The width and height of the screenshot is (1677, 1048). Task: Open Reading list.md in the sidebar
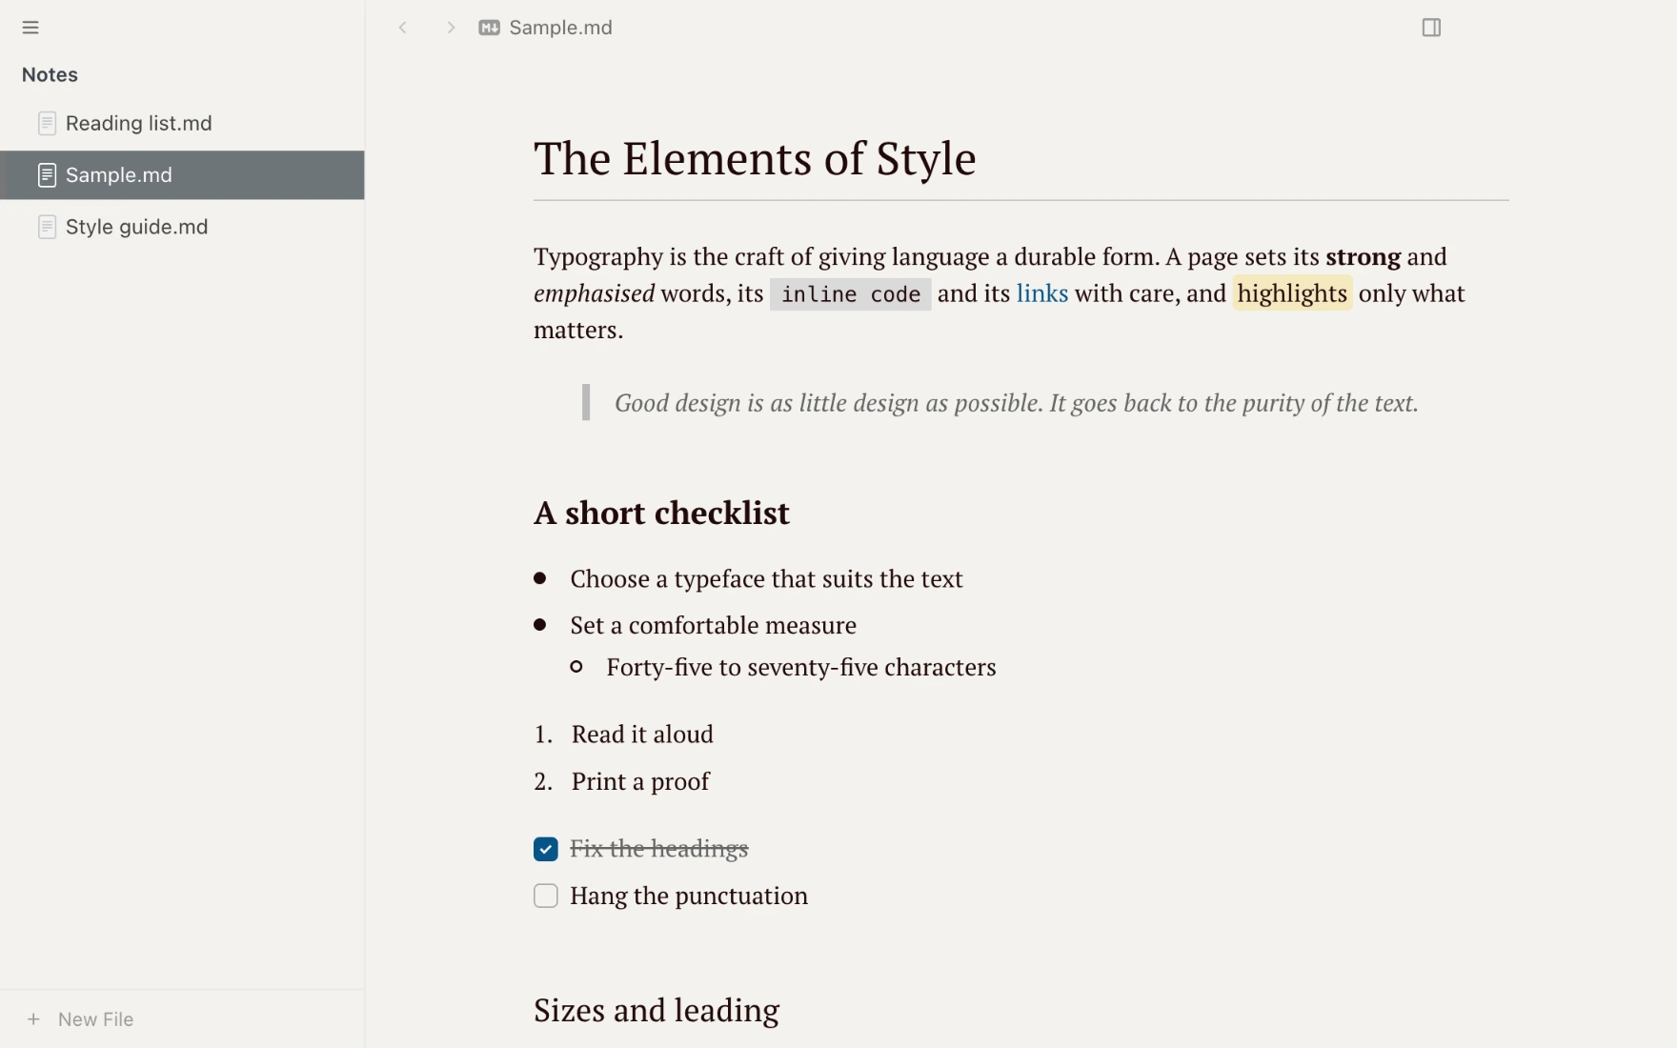pos(182,124)
